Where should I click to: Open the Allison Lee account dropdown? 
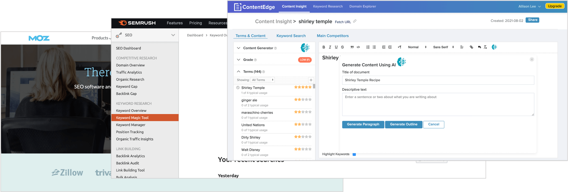click(529, 6)
